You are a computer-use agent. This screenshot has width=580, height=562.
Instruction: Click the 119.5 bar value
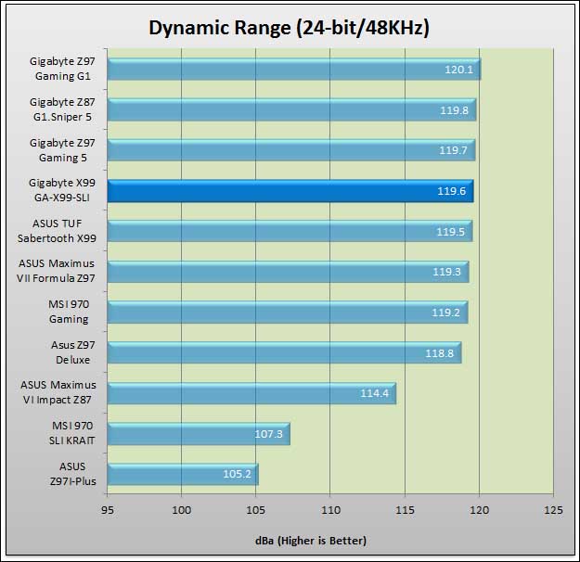[450, 232]
